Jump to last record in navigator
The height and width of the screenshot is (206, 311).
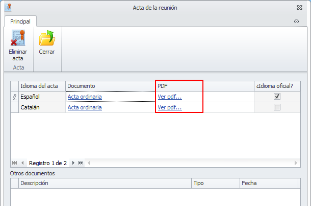[81, 163]
